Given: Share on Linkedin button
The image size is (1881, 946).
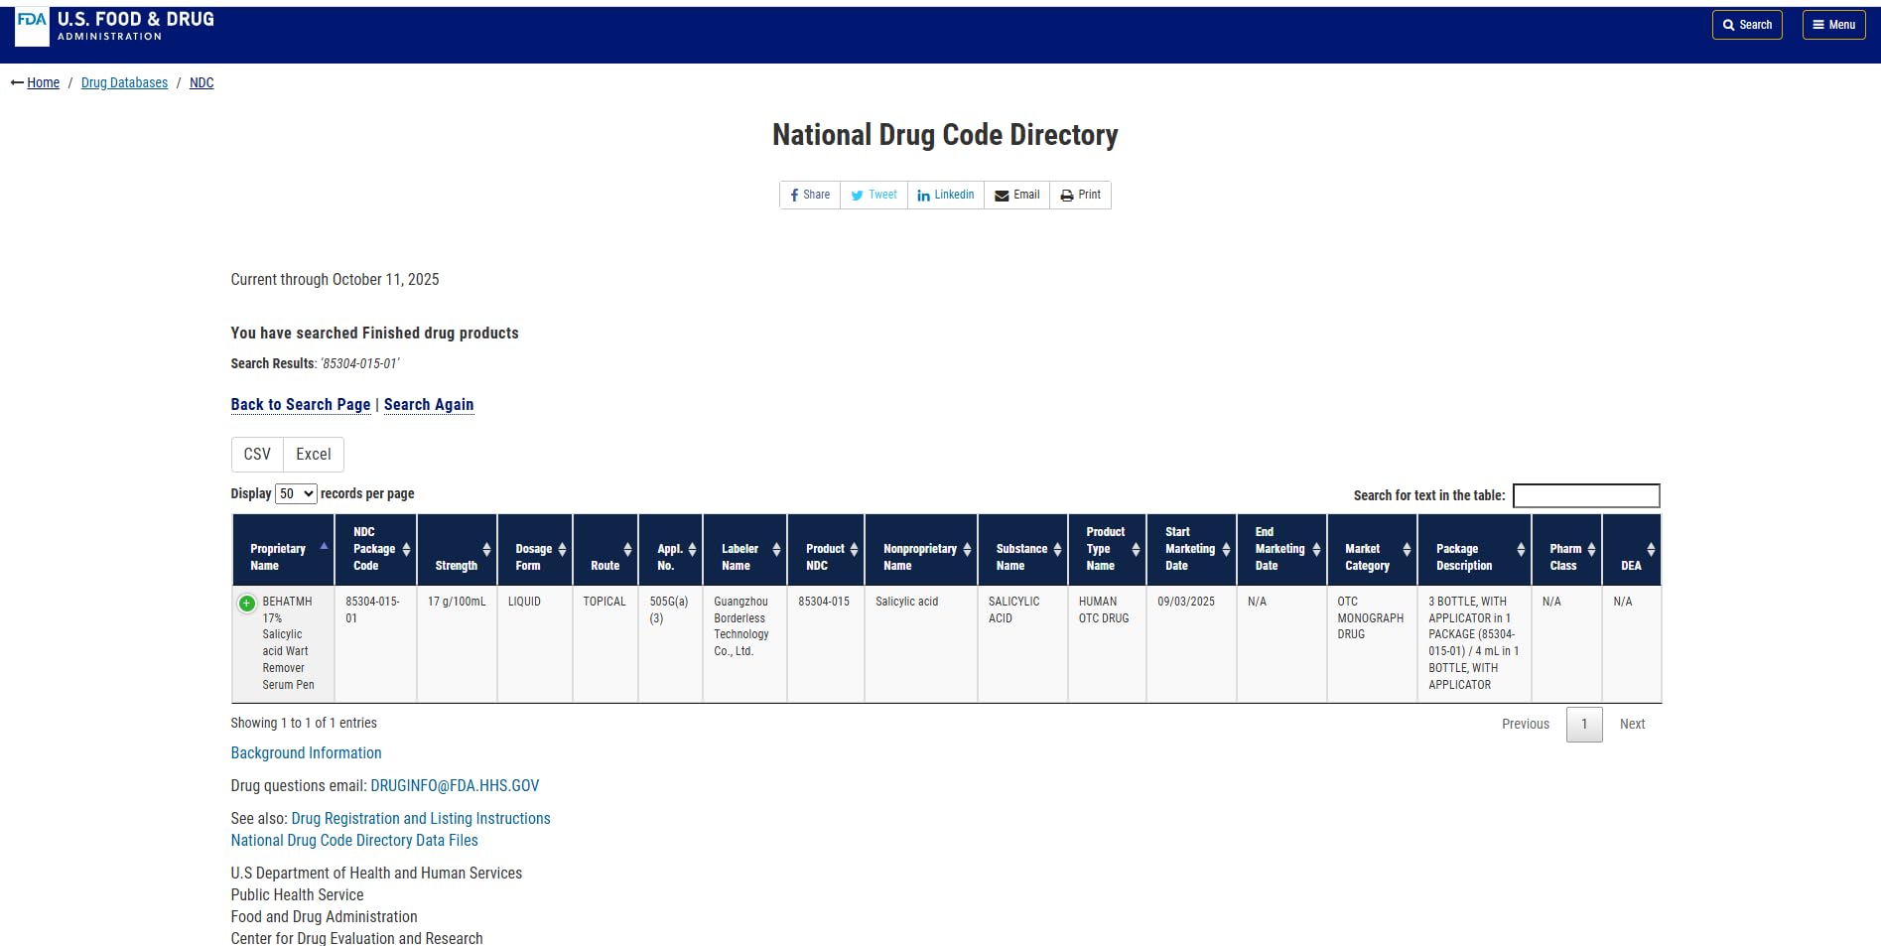Looking at the screenshot, I should tap(945, 195).
